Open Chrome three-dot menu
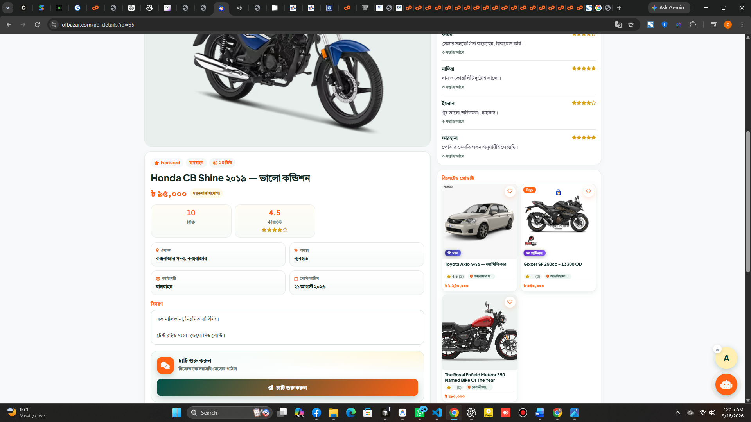 coord(742,25)
